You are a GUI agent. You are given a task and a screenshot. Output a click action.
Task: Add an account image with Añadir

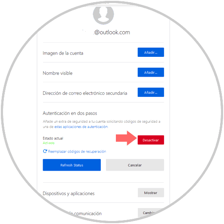click(151, 52)
